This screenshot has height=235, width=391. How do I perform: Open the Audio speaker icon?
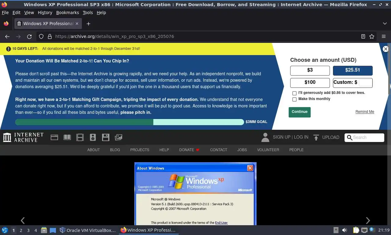point(93,137)
